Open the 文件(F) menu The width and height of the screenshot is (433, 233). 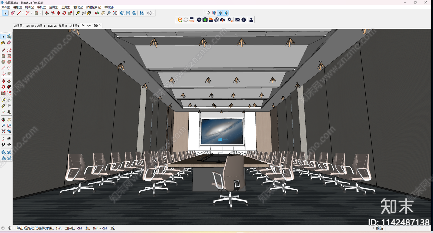tap(6, 7)
